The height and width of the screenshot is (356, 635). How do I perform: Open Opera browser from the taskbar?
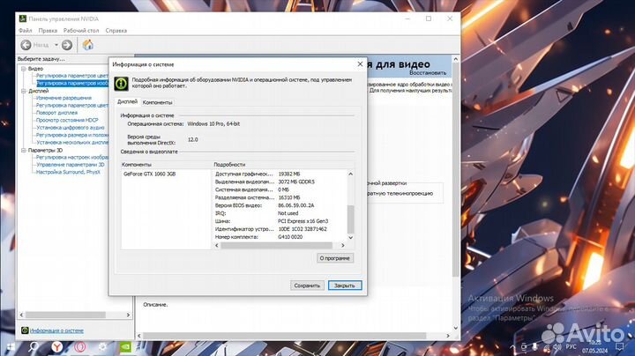[79, 347]
